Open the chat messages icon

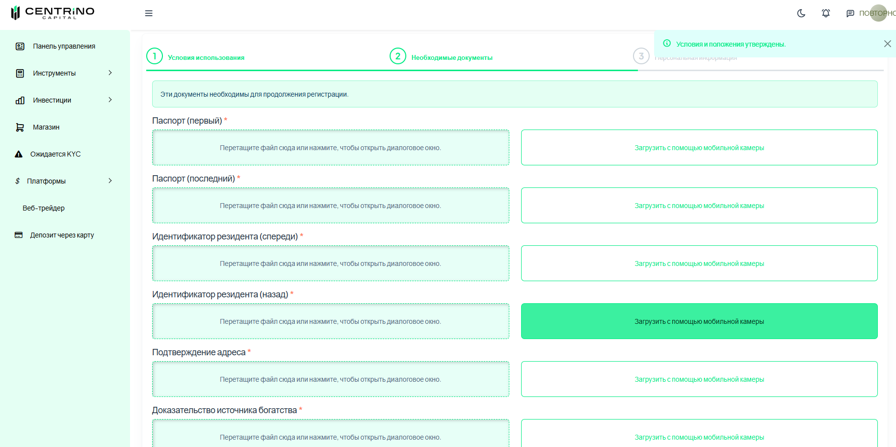point(850,13)
